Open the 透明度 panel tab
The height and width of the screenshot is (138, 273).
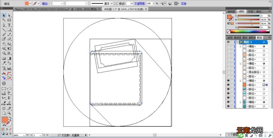tap(231, 11)
